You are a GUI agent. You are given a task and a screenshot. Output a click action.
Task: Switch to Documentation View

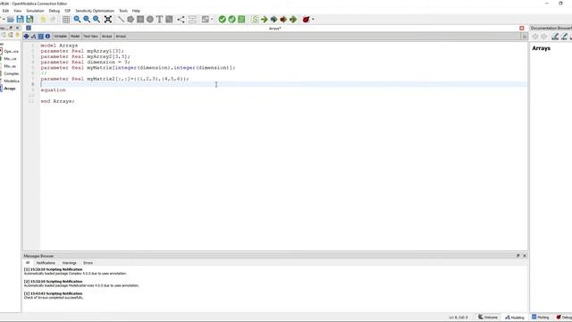(47, 36)
